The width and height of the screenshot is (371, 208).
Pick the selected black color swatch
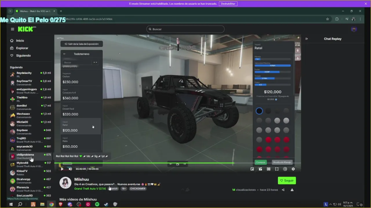pos(259,111)
